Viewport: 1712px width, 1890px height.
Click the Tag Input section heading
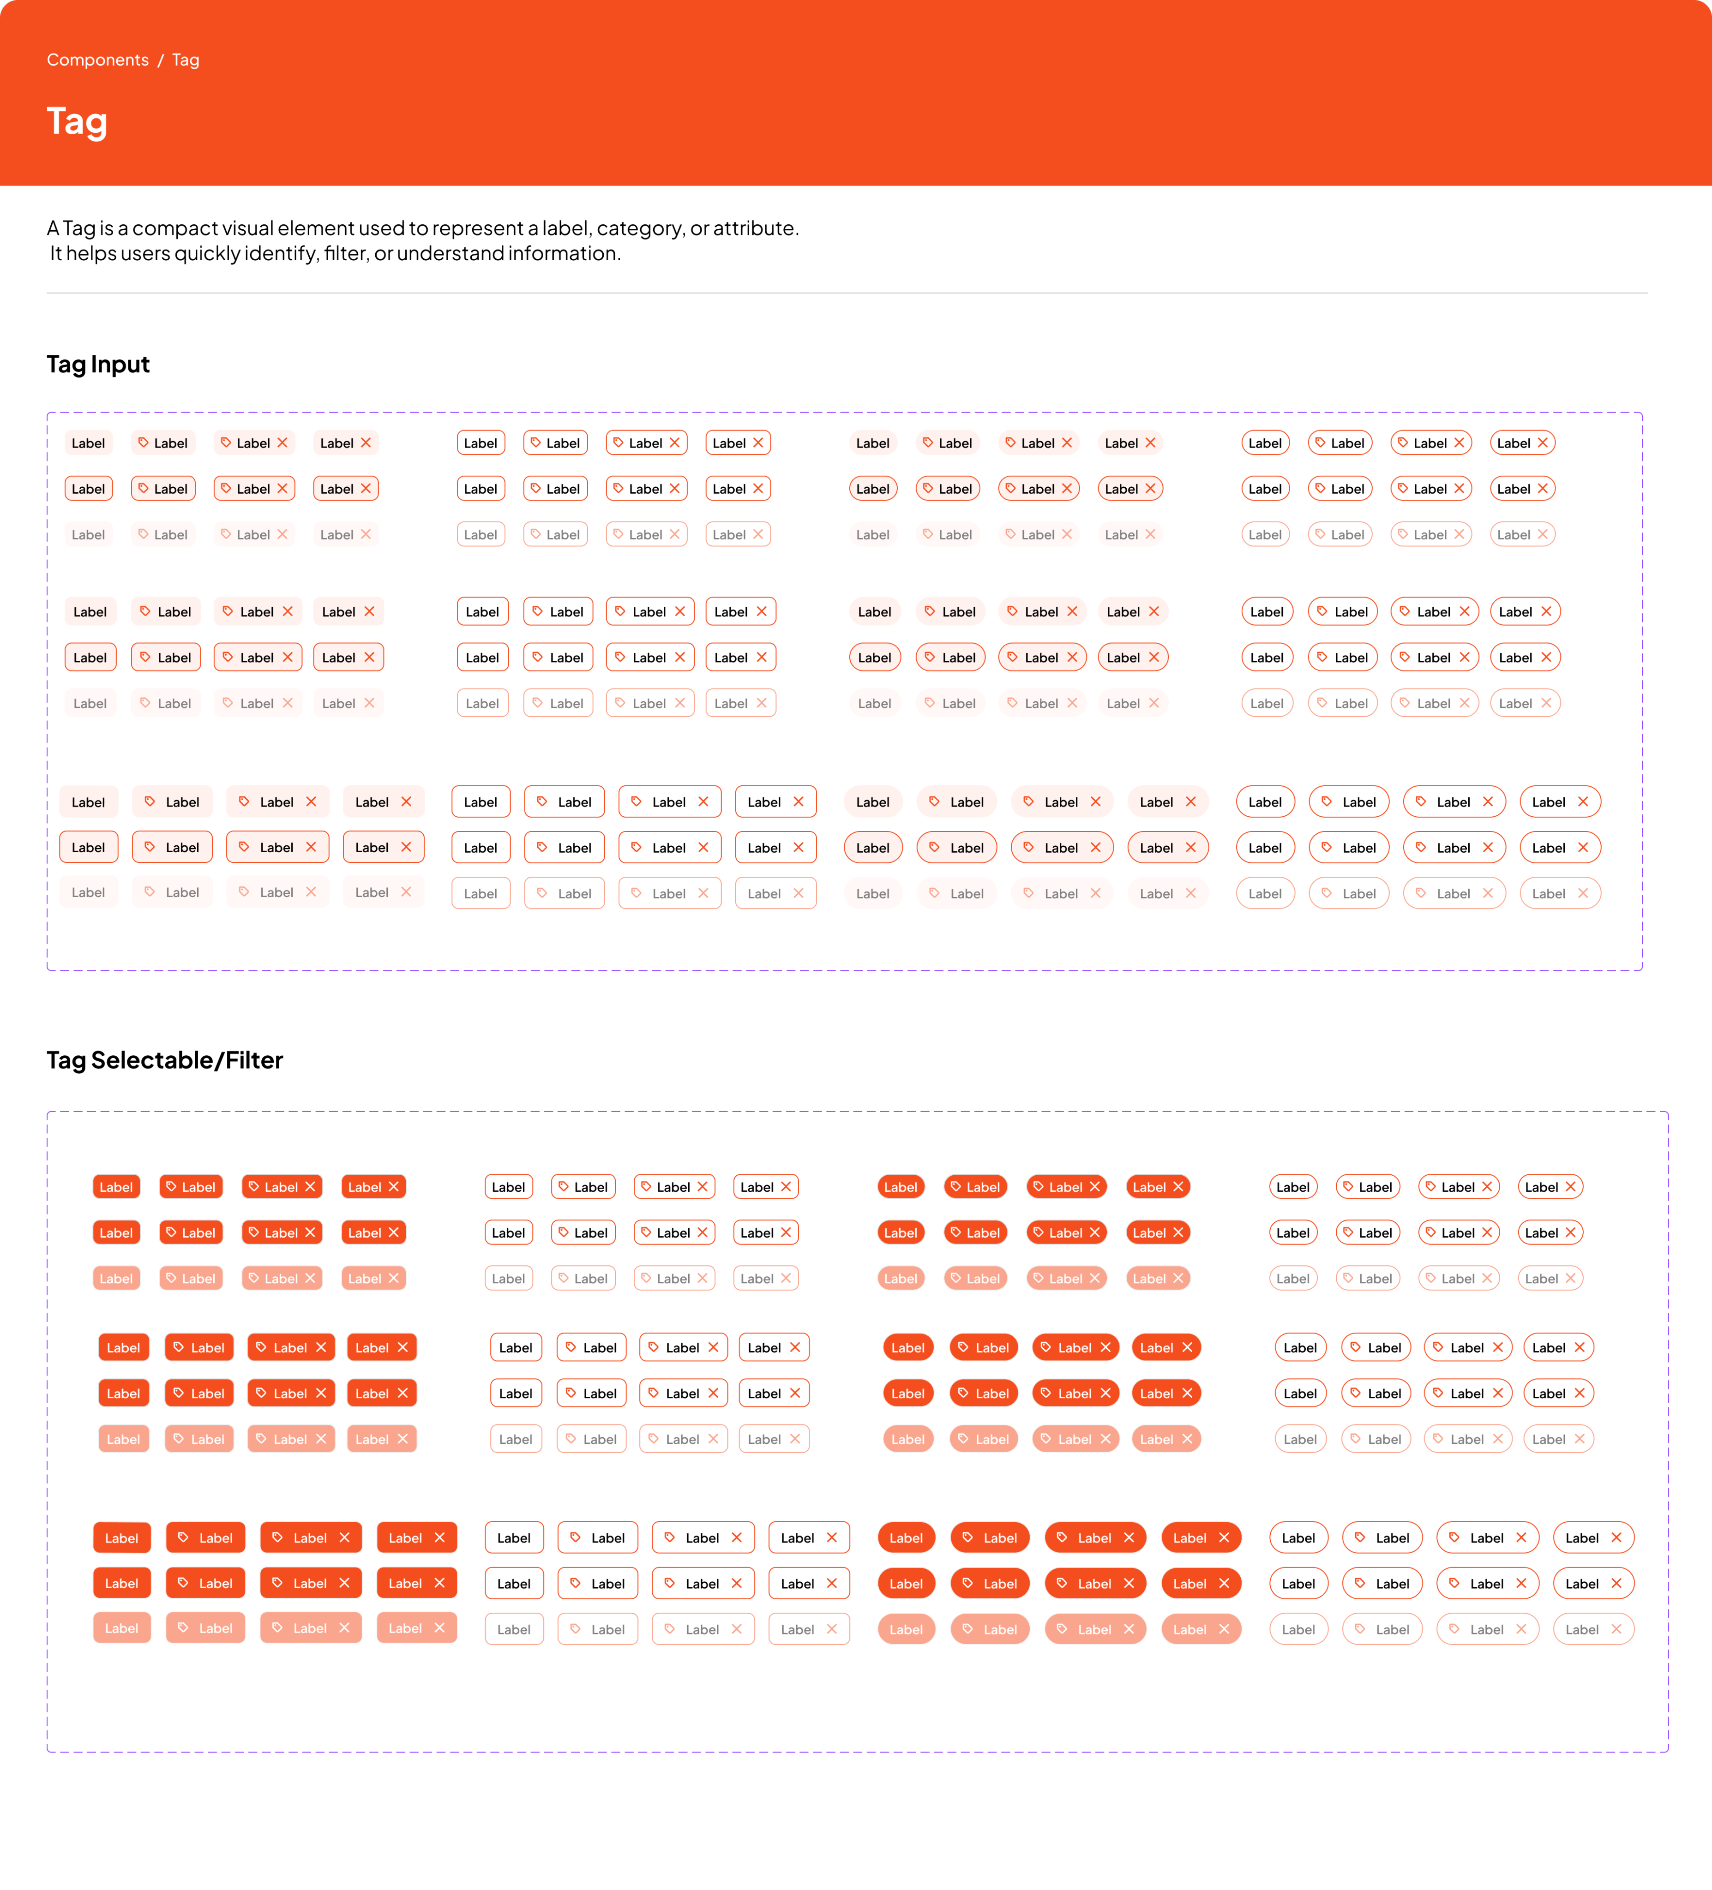point(98,364)
